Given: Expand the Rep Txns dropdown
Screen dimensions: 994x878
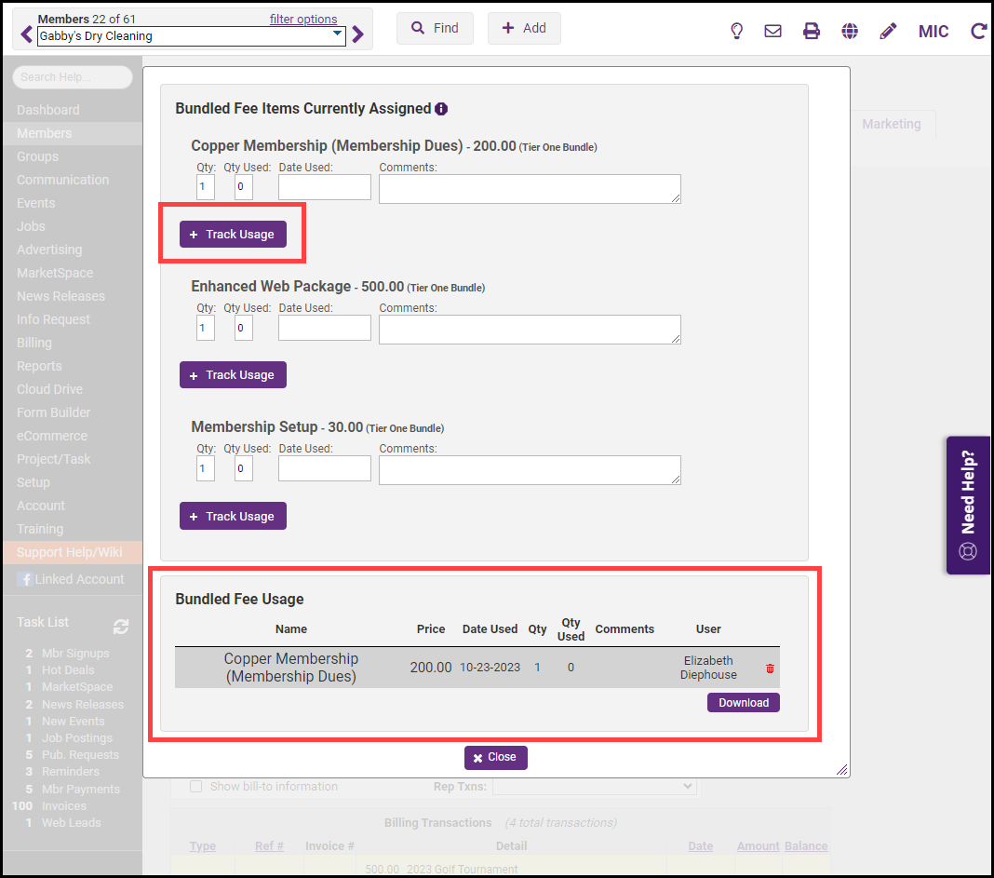Looking at the screenshot, I should [594, 787].
